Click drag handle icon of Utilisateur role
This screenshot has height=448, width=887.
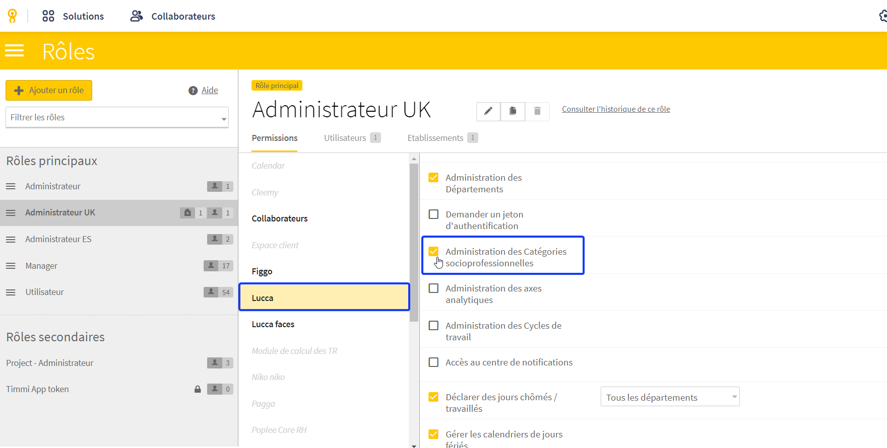(11, 292)
